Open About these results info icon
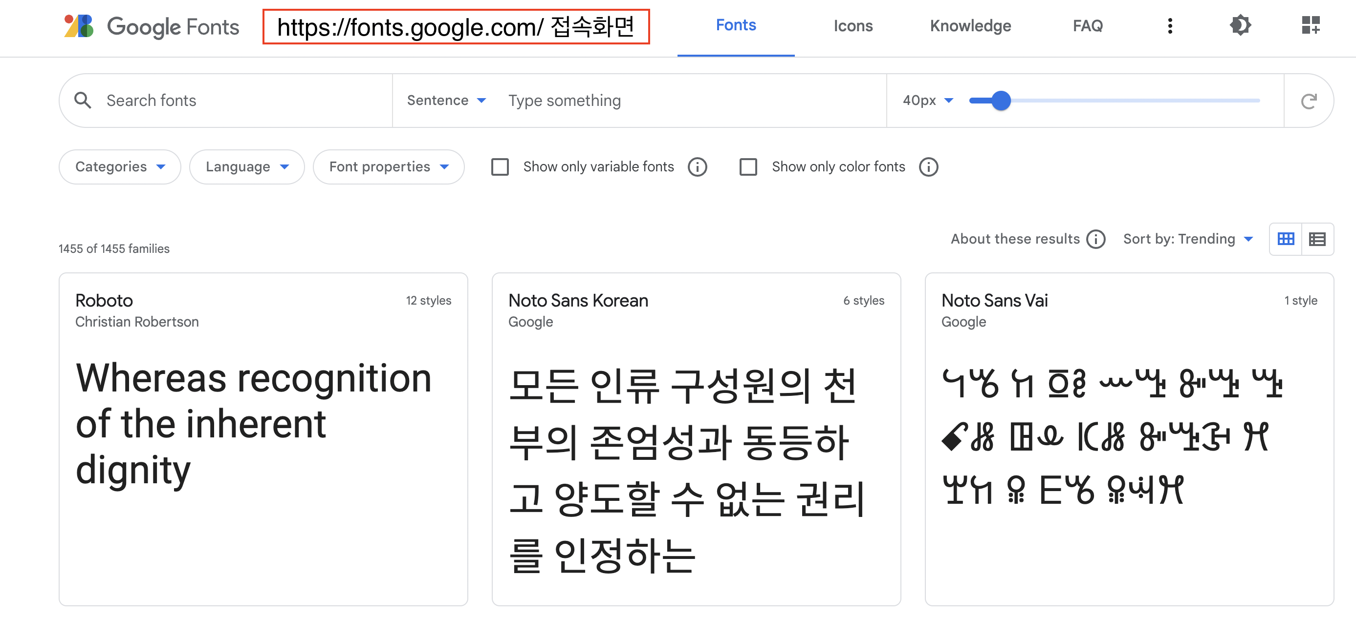1356x618 pixels. click(x=1096, y=239)
